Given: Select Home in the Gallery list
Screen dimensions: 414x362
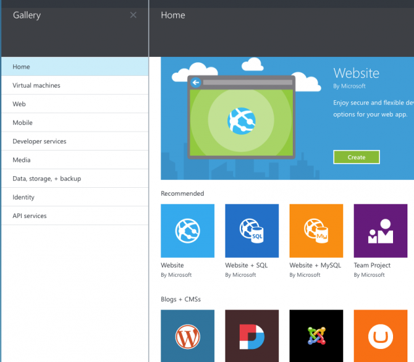Looking at the screenshot, I should [75, 67].
